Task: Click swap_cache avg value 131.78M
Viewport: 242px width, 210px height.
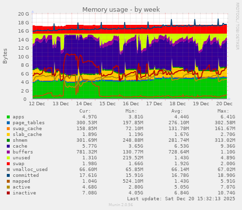Action: pyautogui.click(x=179, y=129)
